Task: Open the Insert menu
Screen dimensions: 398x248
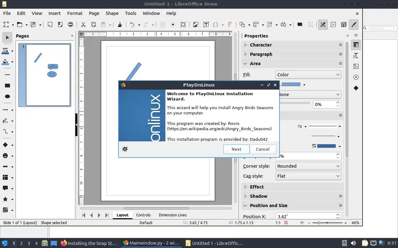Action: 54,13
